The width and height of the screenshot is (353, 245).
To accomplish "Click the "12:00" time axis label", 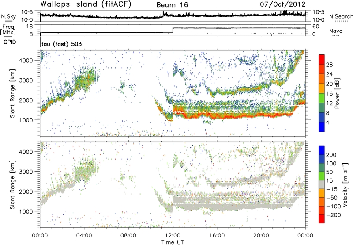I will 173,236.
